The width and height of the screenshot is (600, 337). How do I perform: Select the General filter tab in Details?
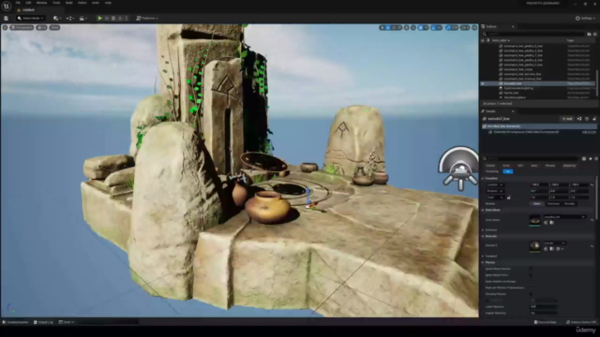(x=490, y=166)
